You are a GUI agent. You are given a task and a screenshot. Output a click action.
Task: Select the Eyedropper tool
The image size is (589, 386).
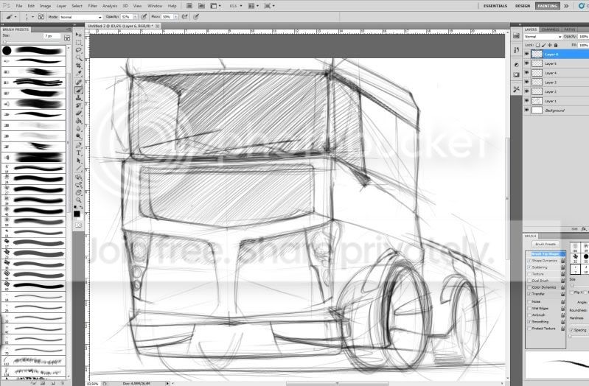pyautogui.click(x=78, y=74)
